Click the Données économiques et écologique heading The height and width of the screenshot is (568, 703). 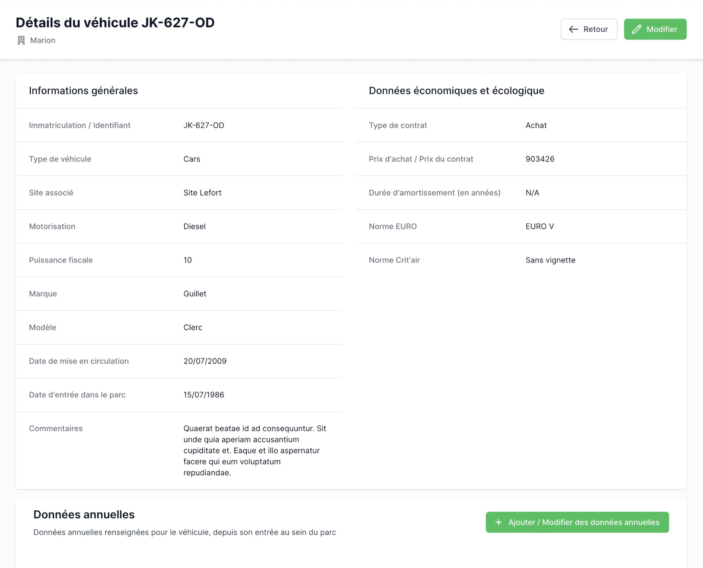456,91
